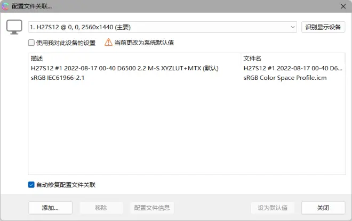This screenshot has height=221, width=352.
Task: Expand the H27S12 display device dropdown
Action: (x=162, y=27)
